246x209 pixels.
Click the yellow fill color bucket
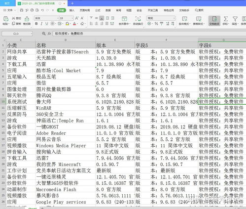[67, 24]
